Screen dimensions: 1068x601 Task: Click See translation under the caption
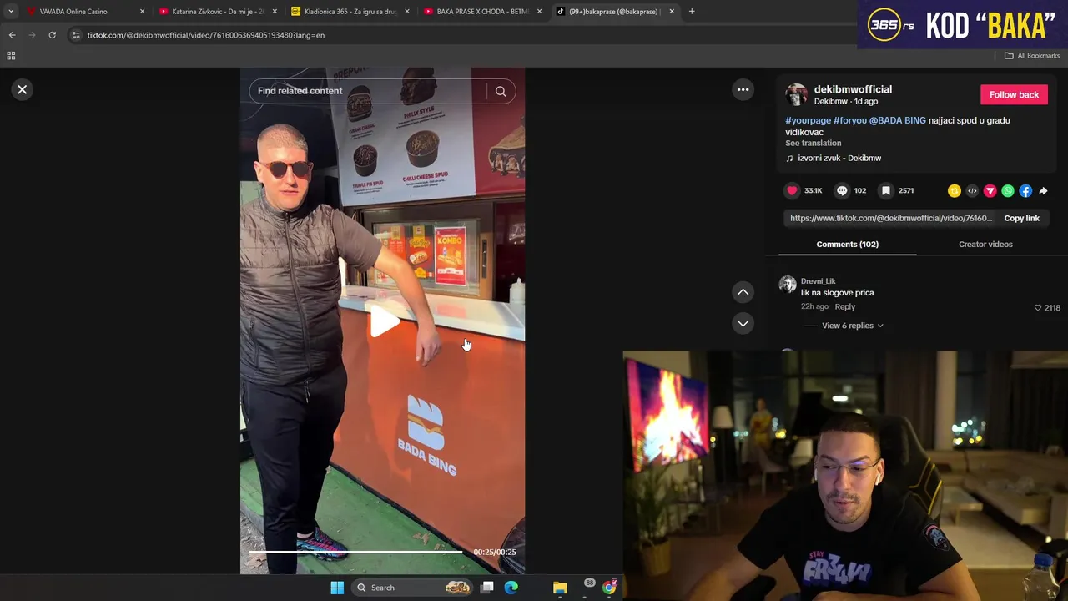pos(813,143)
